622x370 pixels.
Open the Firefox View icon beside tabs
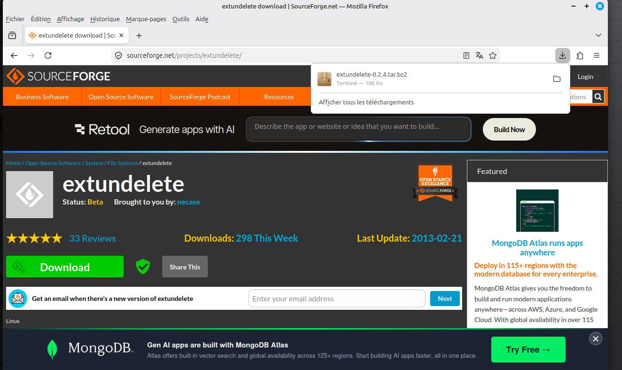(x=12, y=35)
